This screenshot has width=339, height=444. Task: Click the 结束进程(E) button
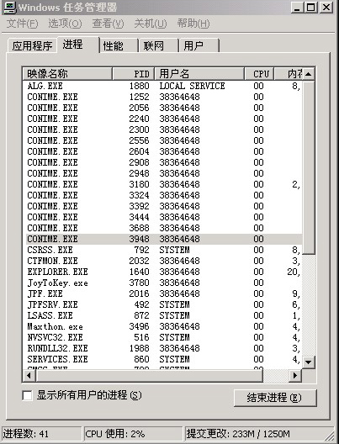pos(275,398)
